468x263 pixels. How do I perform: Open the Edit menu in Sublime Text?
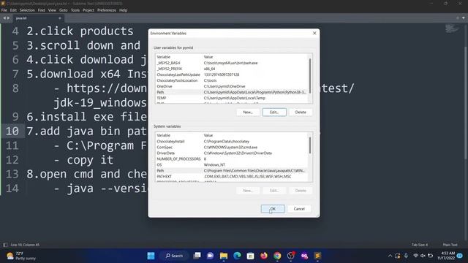(13, 10)
